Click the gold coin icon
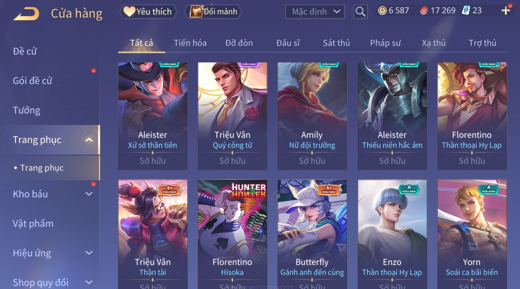The height and width of the screenshot is (289, 520). pos(382,11)
